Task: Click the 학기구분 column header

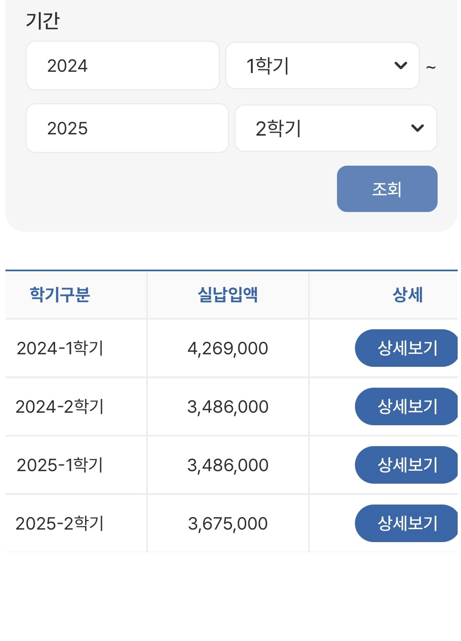Action: [x=60, y=295]
